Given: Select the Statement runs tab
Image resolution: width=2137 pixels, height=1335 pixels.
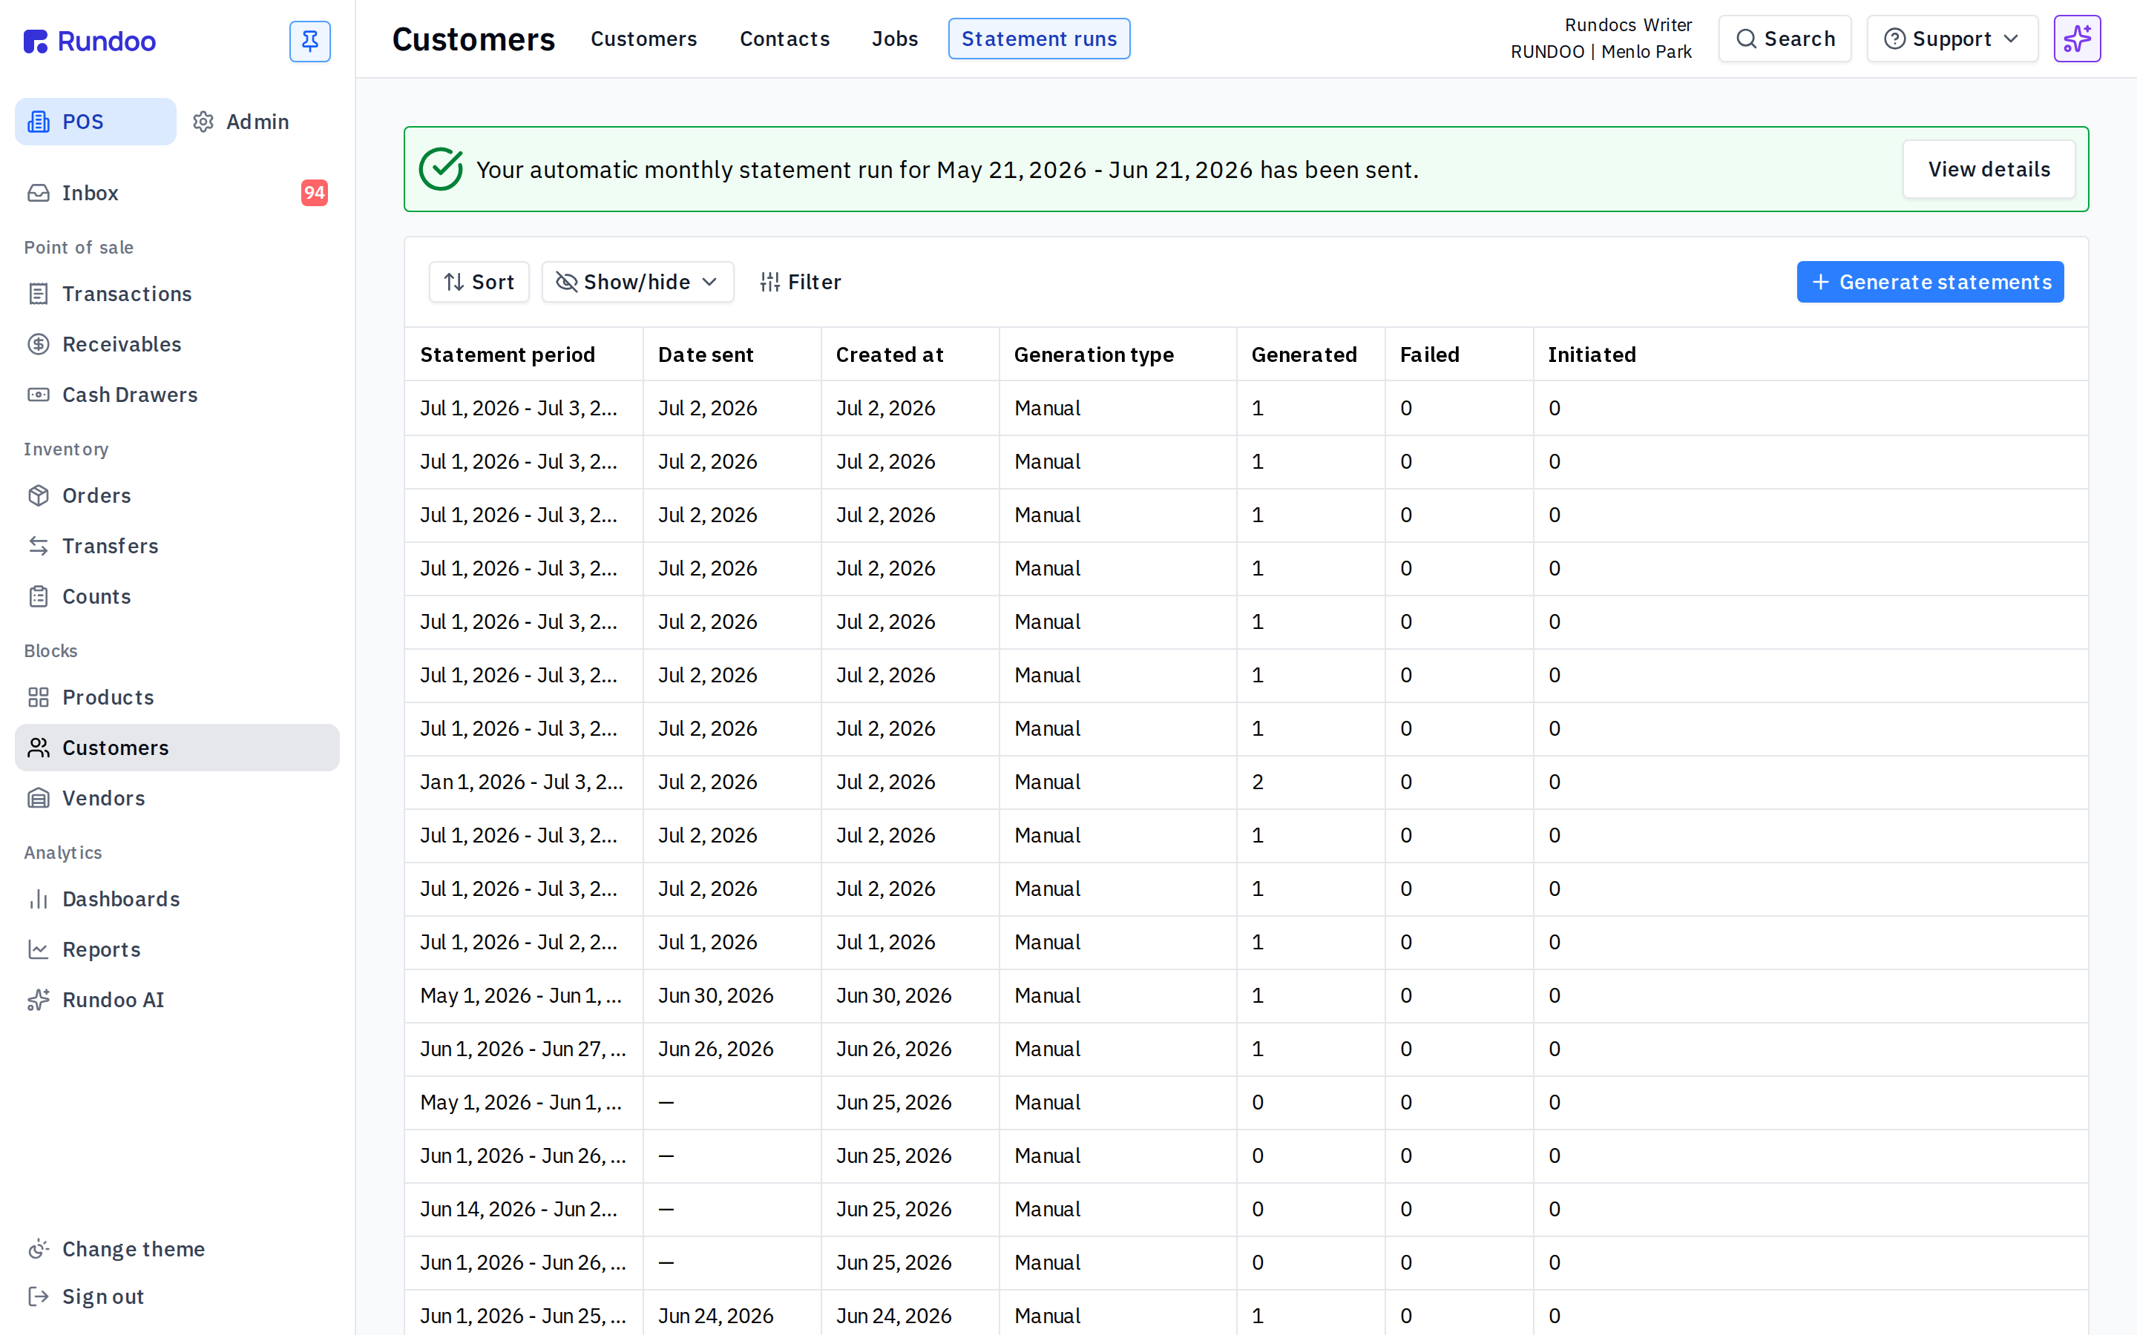Looking at the screenshot, I should [1039, 39].
